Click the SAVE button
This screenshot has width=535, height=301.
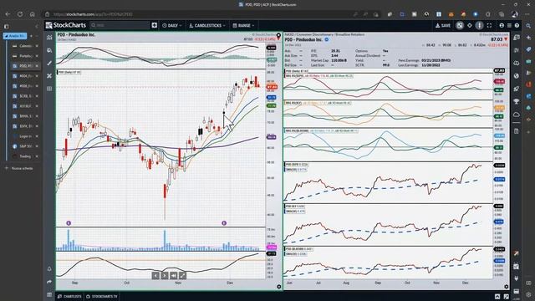(x=443, y=26)
